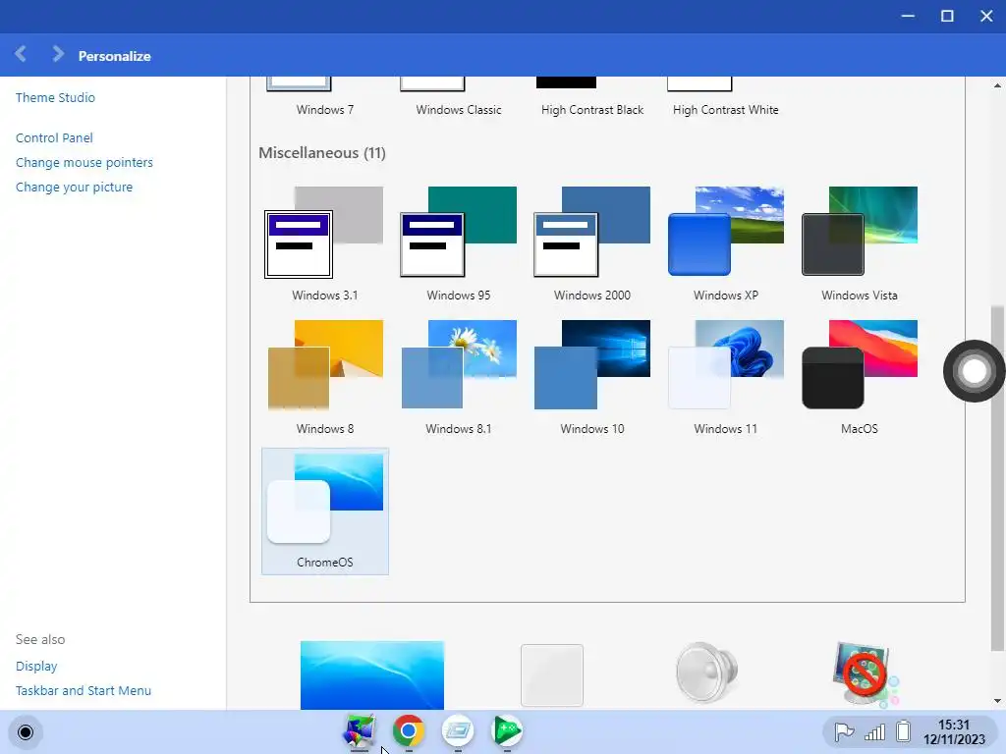This screenshot has height=754, width=1006.
Task: Click the battery icon in tray
Action: 904,731
